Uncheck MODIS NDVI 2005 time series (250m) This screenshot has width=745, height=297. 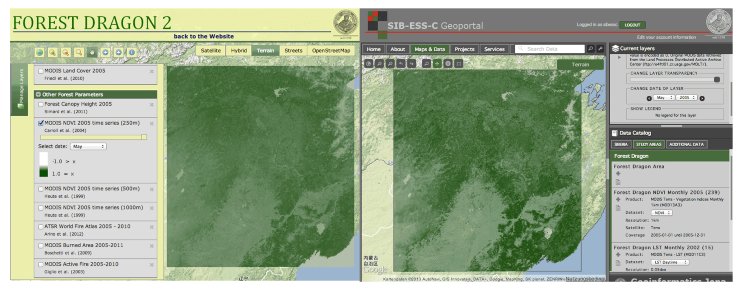click(x=41, y=123)
